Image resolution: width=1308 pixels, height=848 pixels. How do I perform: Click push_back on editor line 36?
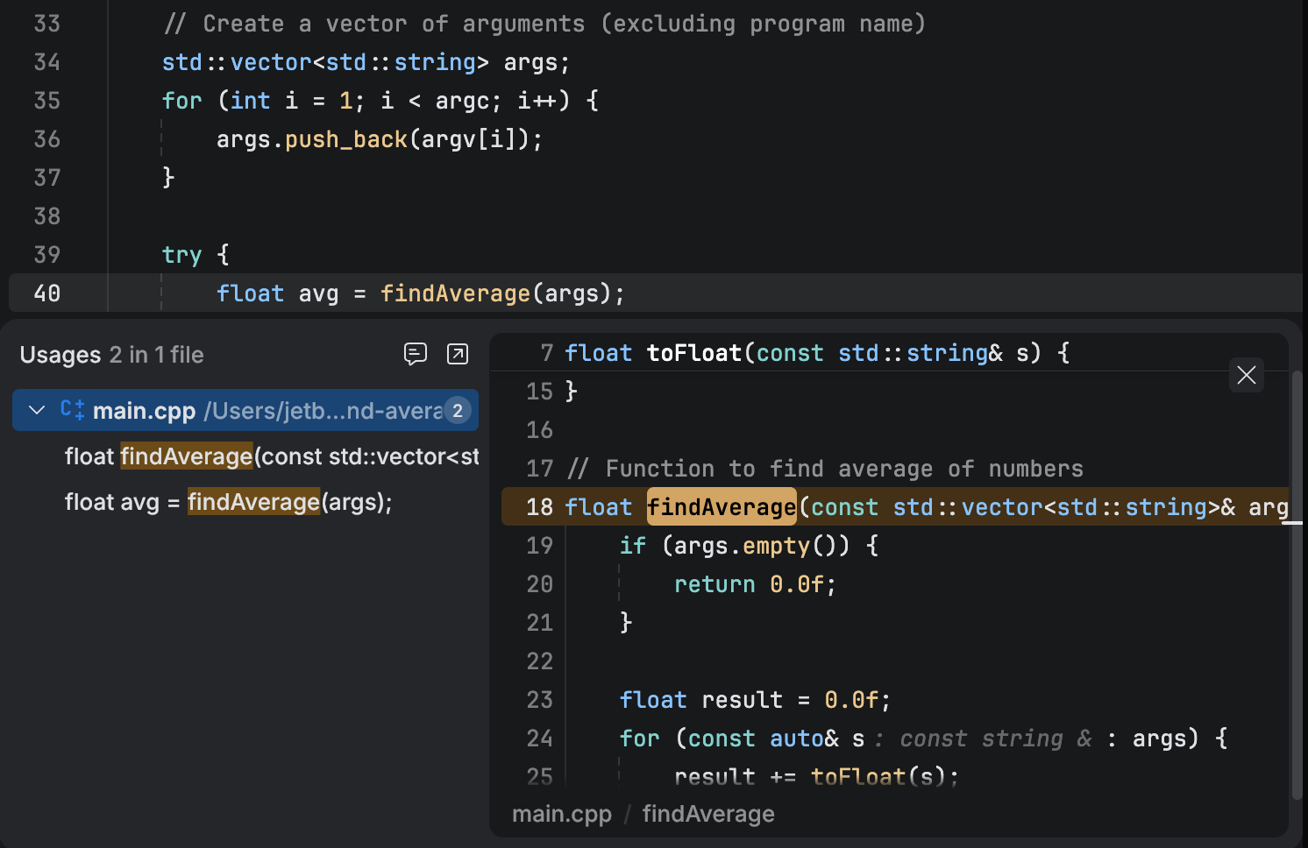coord(346,139)
